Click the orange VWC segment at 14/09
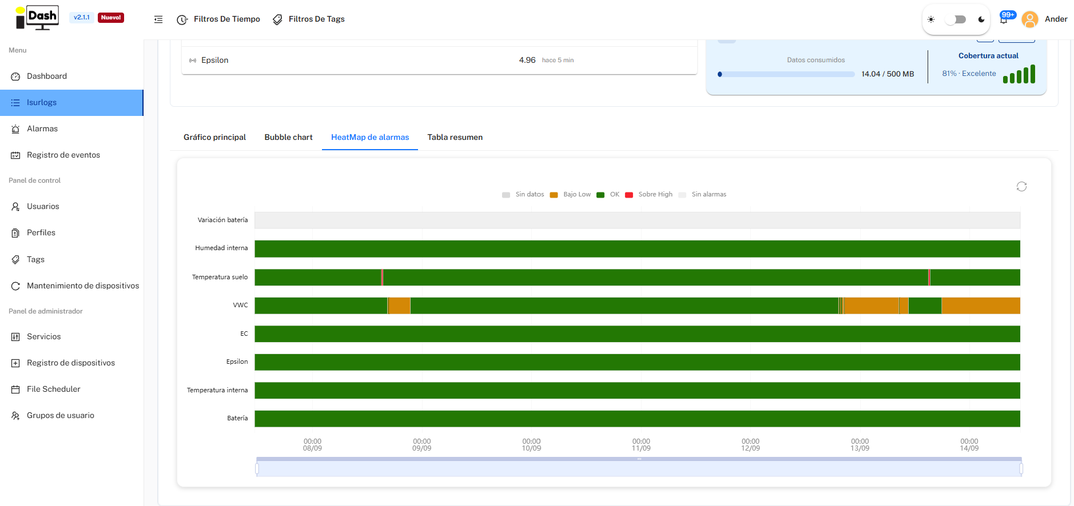The width and height of the screenshot is (1074, 506). [981, 306]
